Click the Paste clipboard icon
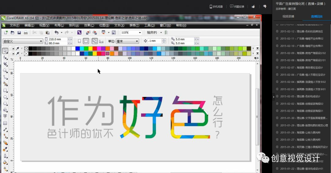Viewport: 331px width, 173px height. tap(48, 33)
